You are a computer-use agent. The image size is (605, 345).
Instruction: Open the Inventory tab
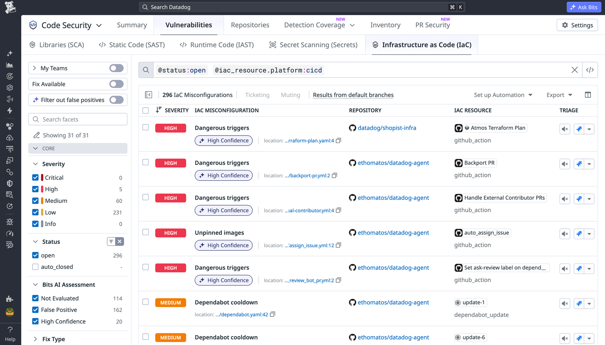[385, 25]
